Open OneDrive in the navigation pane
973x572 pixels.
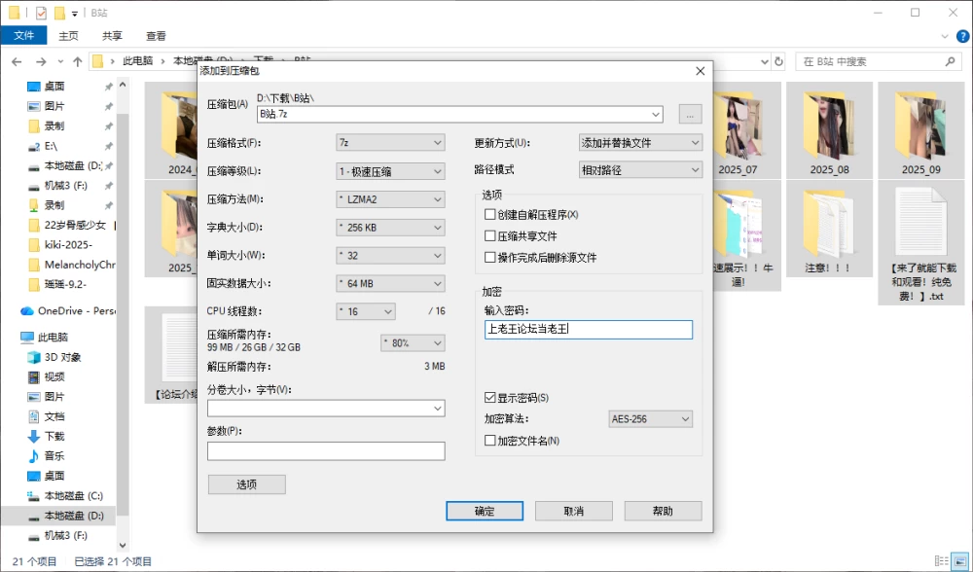[x=68, y=311]
